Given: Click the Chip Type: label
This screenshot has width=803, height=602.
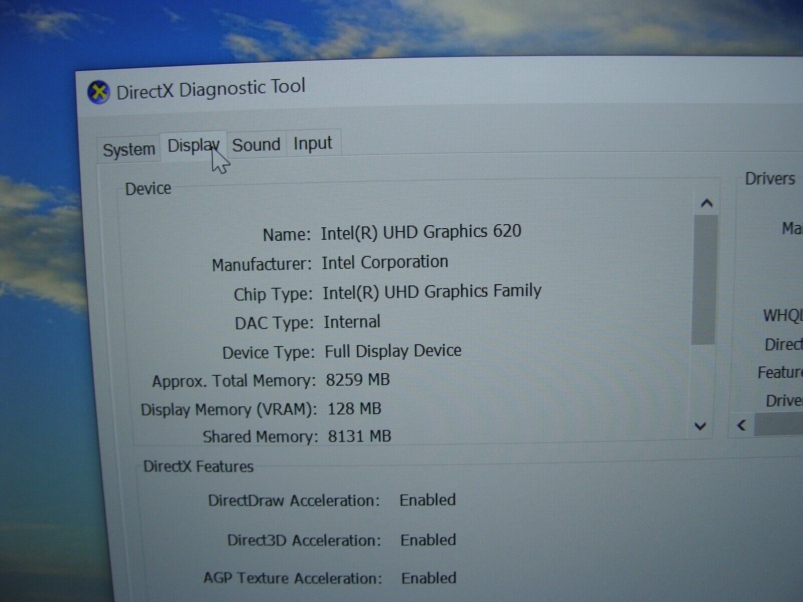Looking at the screenshot, I should 274,294.
